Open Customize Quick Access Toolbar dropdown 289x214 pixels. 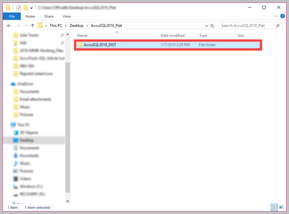(x=31, y=8)
